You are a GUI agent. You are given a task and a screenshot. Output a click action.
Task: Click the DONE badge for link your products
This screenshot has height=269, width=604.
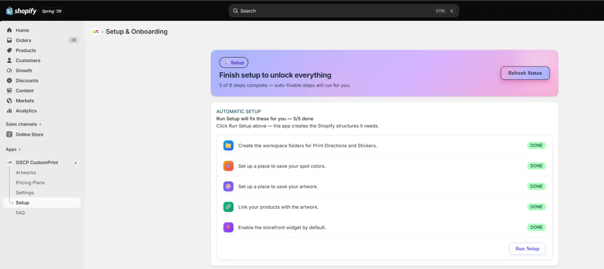click(536, 207)
